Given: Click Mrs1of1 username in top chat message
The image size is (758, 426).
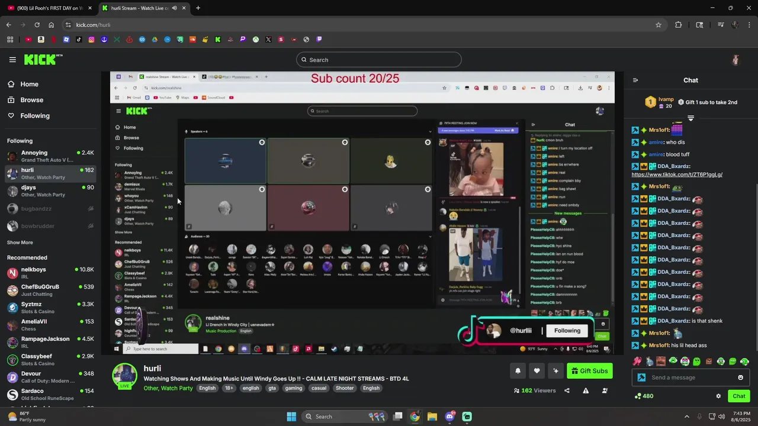Looking at the screenshot, I should click(659, 130).
